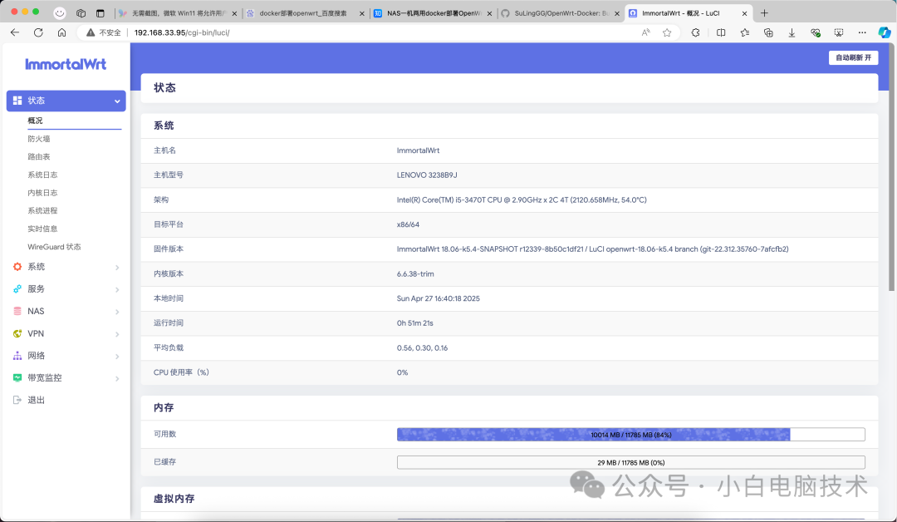
Task: Click the kernel version value 6.6.38-trim
Action: tap(415, 273)
